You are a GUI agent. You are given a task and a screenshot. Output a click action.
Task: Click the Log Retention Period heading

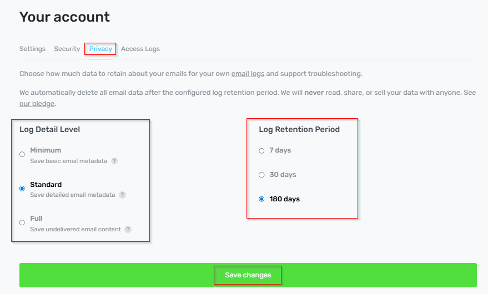(x=299, y=129)
